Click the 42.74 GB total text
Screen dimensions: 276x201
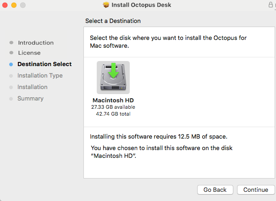pos(113,114)
